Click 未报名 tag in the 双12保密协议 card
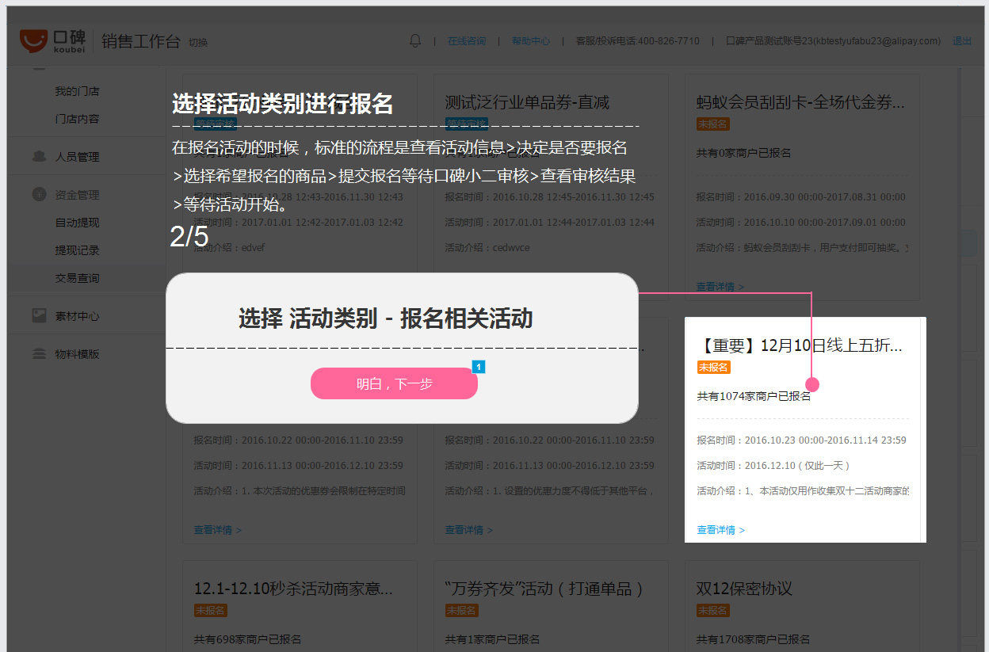Viewport: 989px width, 652px height. 713,610
